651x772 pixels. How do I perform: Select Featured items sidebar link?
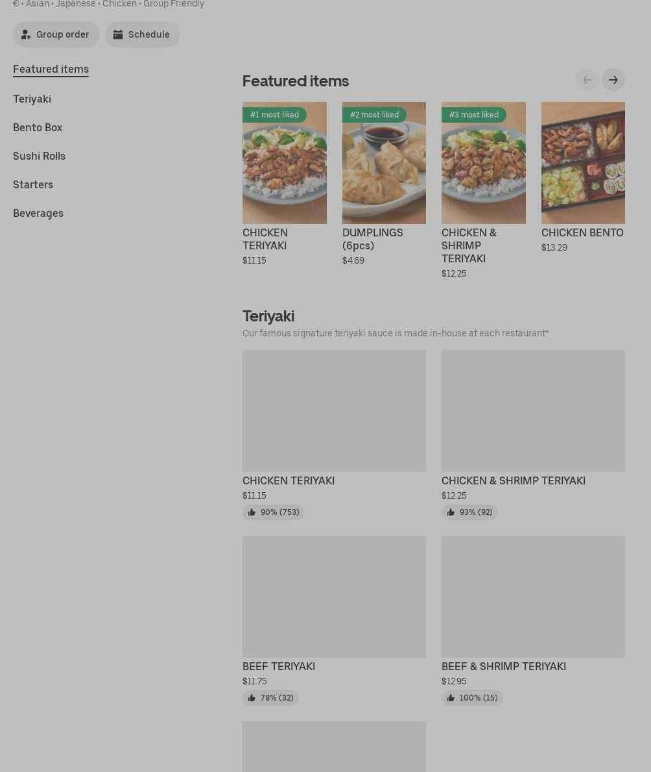(x=51, y=69)
